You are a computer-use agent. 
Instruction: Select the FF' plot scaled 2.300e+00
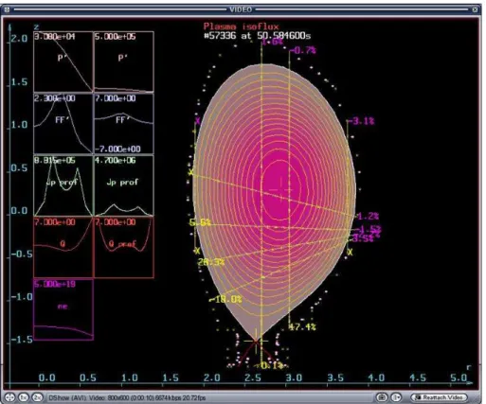click(x=63, y=123)
